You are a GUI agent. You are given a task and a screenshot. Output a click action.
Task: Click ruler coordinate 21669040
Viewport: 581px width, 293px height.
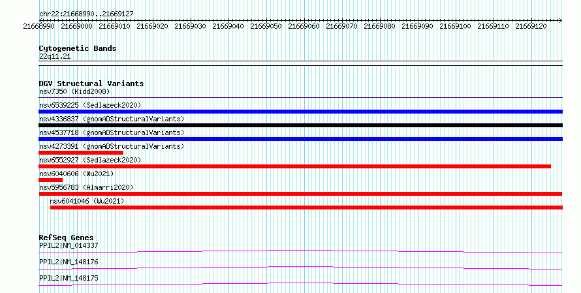[x=228, y=26]
